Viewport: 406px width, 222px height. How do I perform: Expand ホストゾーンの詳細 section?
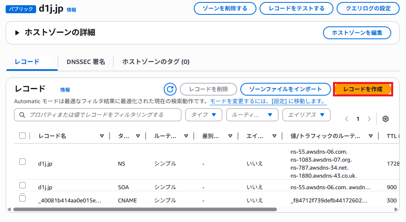click(x=17, y=33)
